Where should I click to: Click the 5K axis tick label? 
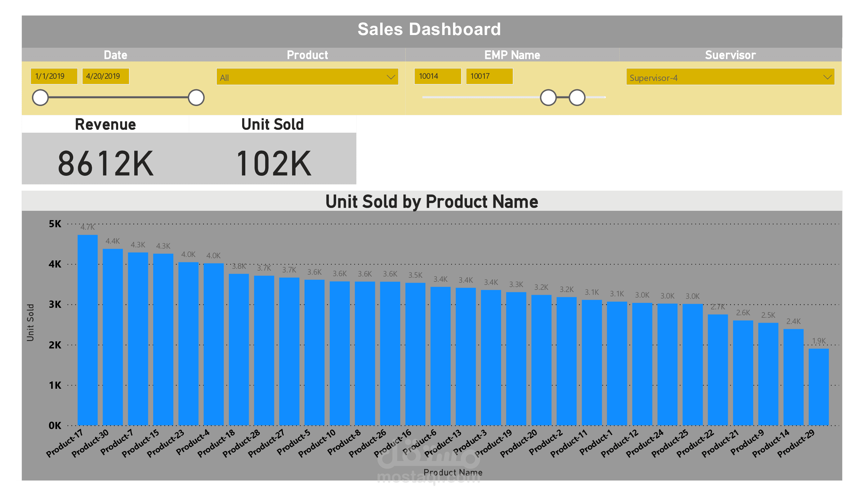(x=55, y=224)
